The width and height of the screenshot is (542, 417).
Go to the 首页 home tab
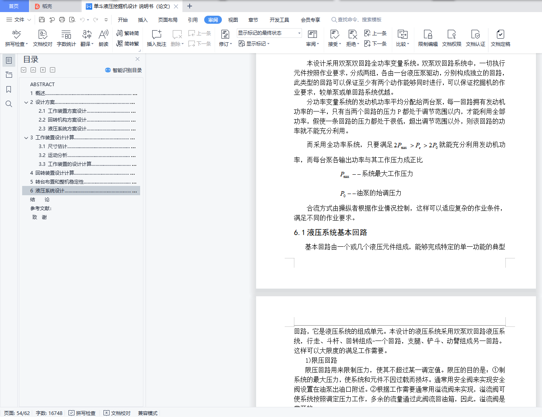pyautogui.click(x=14, y=6)
